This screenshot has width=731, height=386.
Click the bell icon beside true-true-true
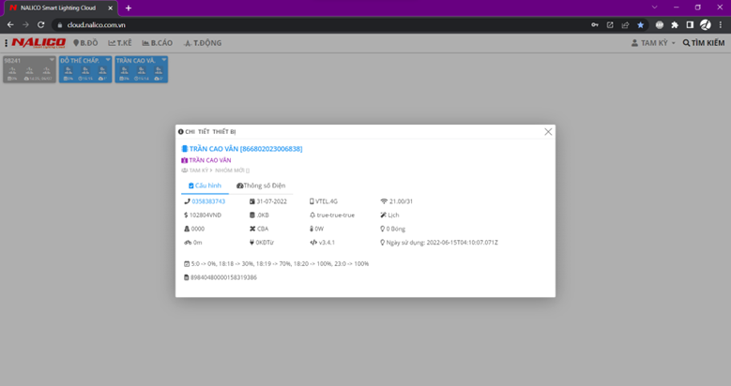(312, 215)
